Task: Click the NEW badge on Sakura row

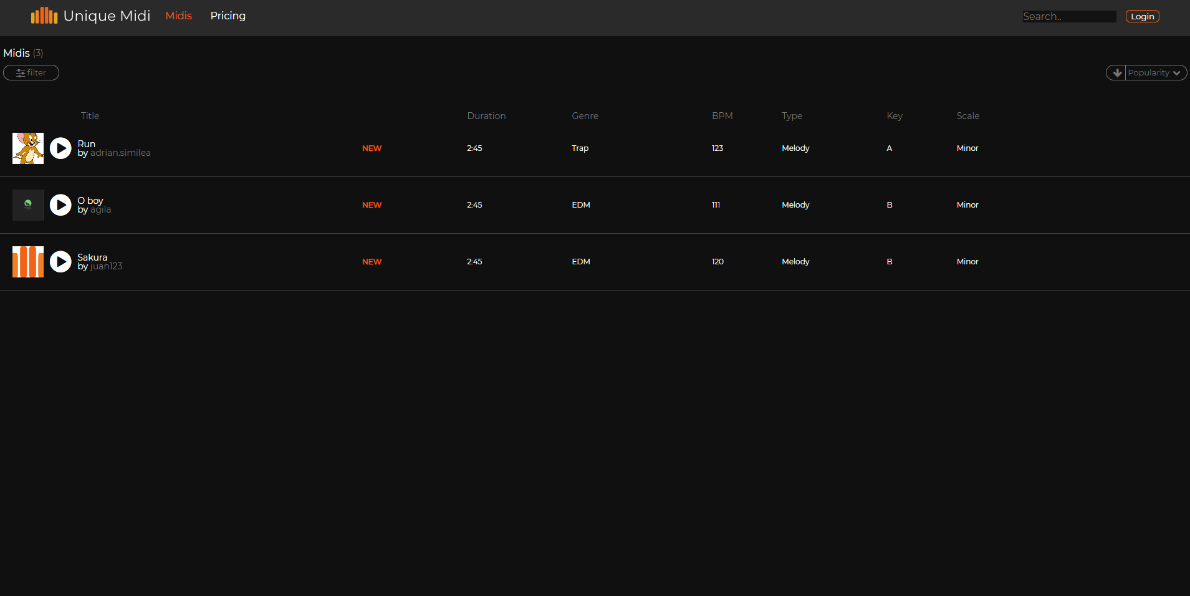Action: point(372,262)
